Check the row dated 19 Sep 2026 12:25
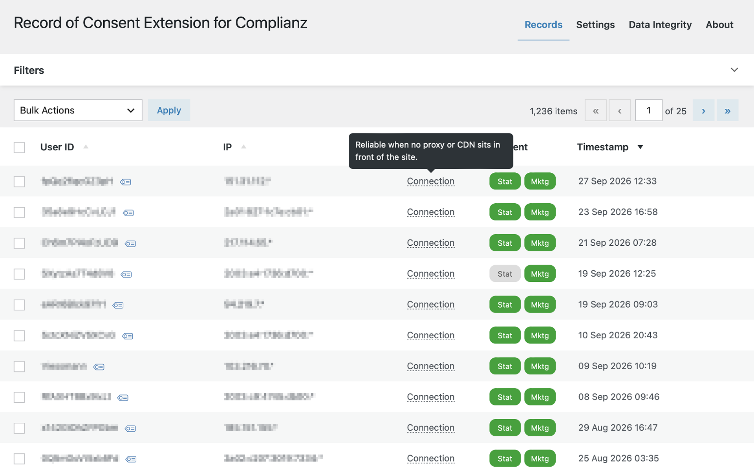 tap(19, 274)
